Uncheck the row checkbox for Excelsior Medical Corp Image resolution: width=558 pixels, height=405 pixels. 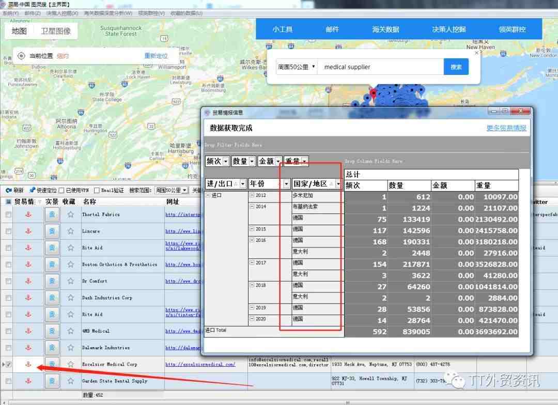coord(9,364)
